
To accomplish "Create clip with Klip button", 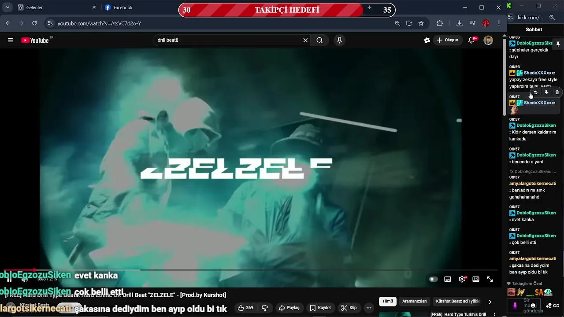I will [349, 308].
